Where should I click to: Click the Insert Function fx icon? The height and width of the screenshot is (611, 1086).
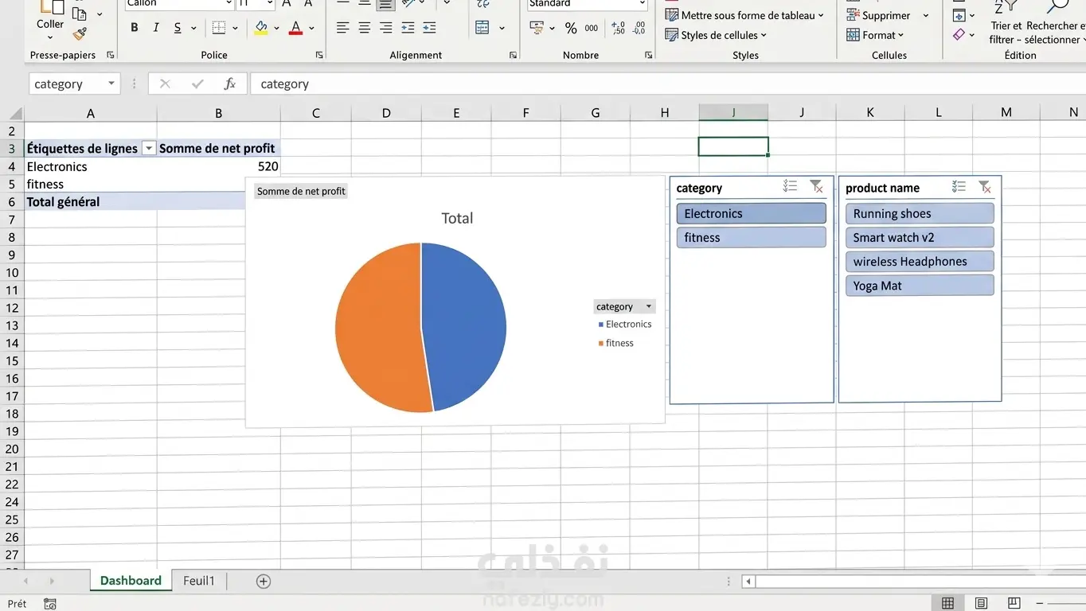pyautogui.click(x=229, y=84)
